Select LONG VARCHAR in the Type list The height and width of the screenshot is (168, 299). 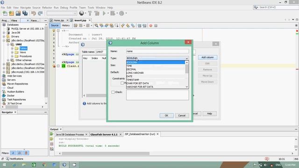point(156,73)
